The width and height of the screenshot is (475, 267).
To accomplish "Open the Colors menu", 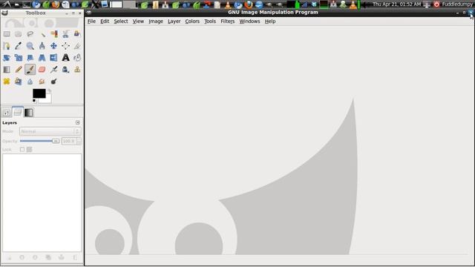I will tap(192, 22).
